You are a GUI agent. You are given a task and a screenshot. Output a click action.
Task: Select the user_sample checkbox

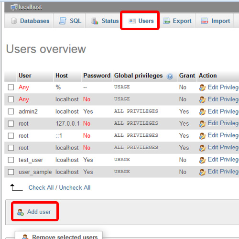pyautogui.click(x=11, y=172)
